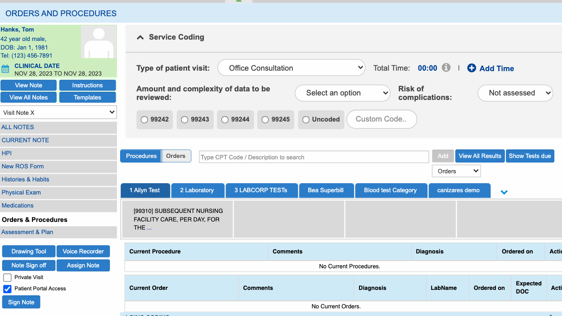Enable the Private Visit checkbox

pyautogui.click(x=7, y=277)
